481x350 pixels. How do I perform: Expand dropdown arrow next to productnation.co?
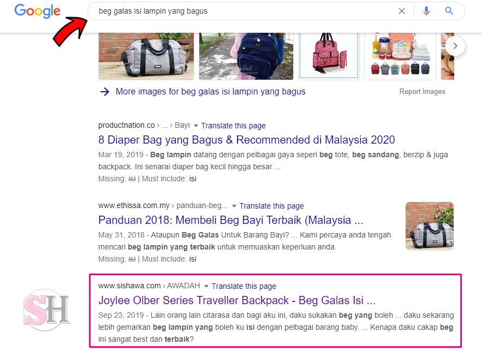tap(195, 126)
